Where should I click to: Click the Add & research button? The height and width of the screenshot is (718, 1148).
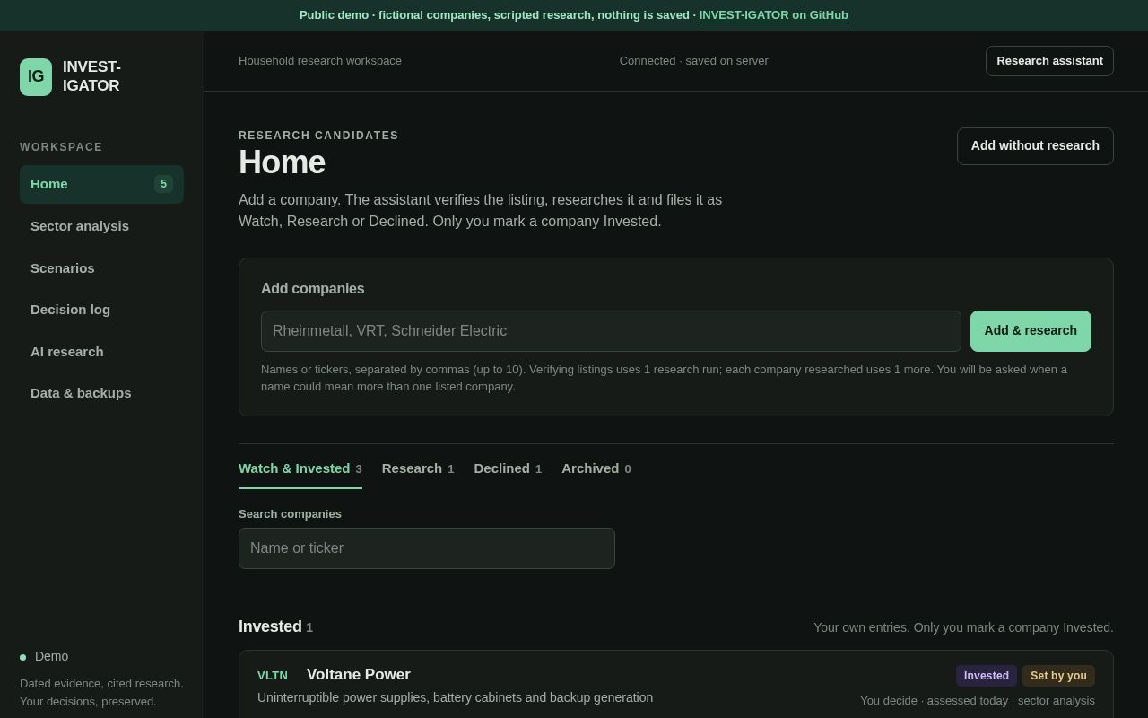pos(1031,331)
